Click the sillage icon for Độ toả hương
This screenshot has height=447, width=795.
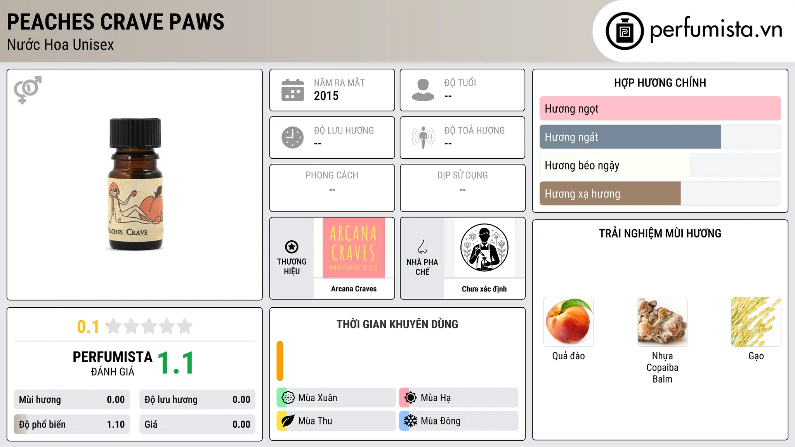click(423, 137)
